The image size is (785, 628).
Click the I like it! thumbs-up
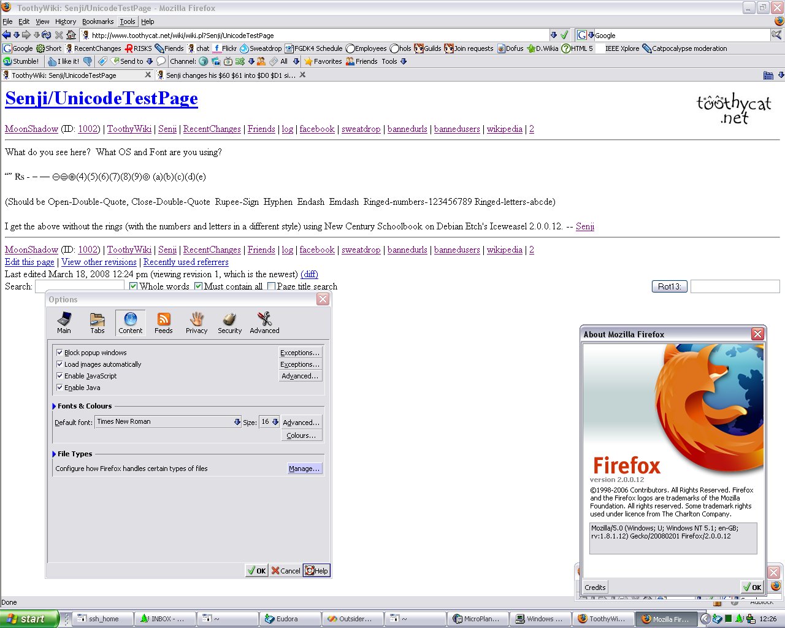tap(63, 61)
